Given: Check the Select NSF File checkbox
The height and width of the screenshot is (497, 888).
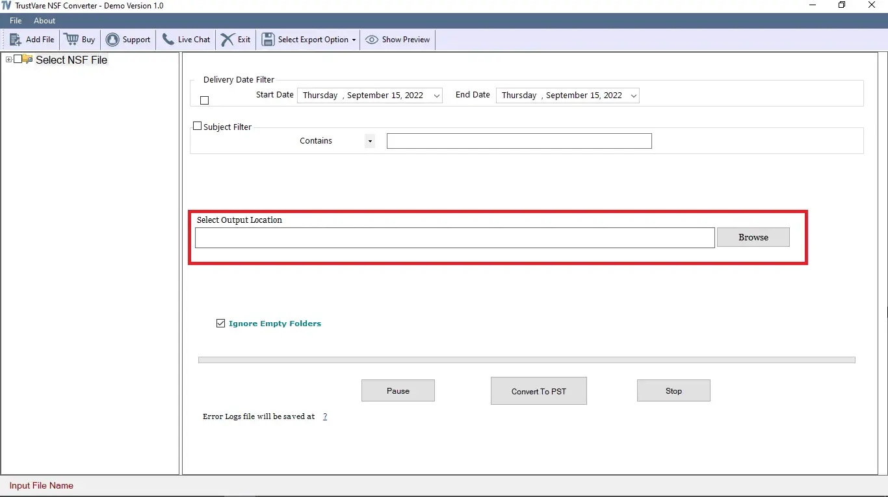Looking at the screenshot, I should [x=18, y=59].
